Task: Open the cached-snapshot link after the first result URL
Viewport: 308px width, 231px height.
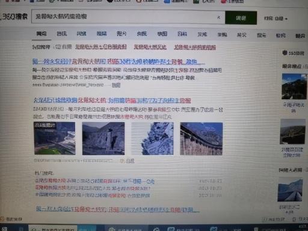Action: coord(116,85)
